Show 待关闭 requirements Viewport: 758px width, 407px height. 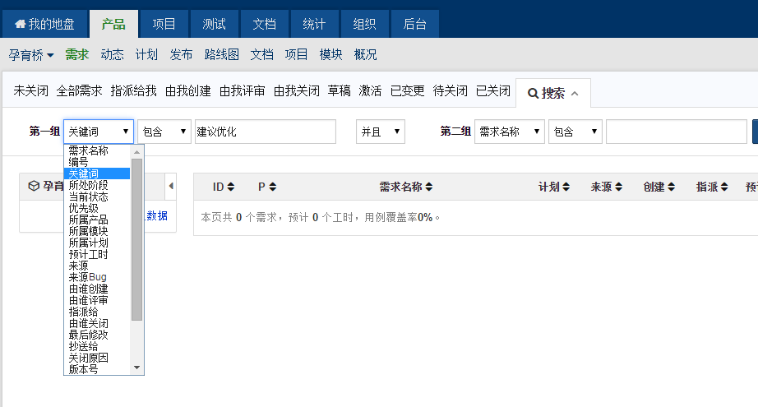coord(450,91)
